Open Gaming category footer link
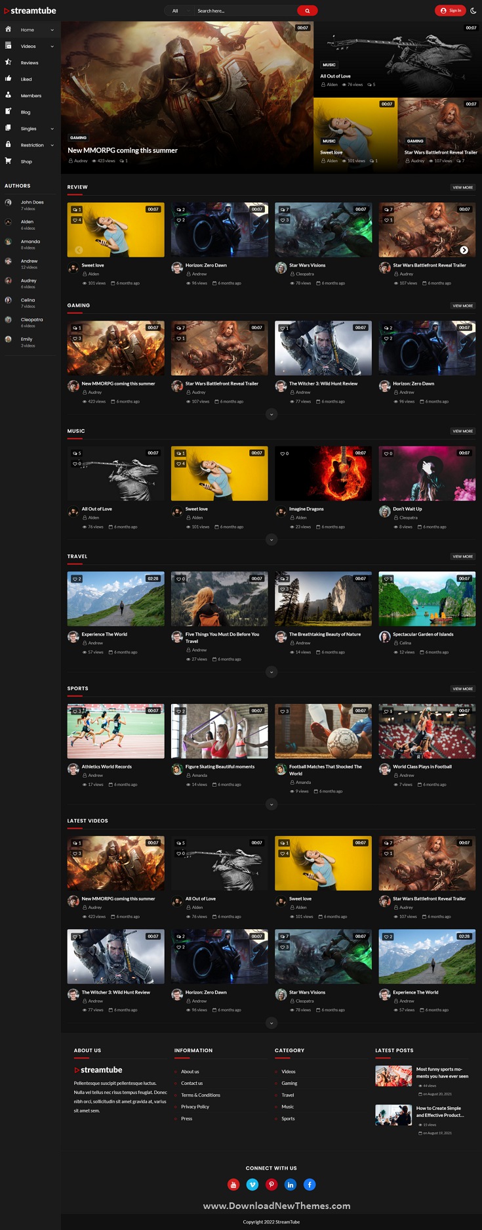Screen dimensions: 482x1230 [x=289, y=1083]
